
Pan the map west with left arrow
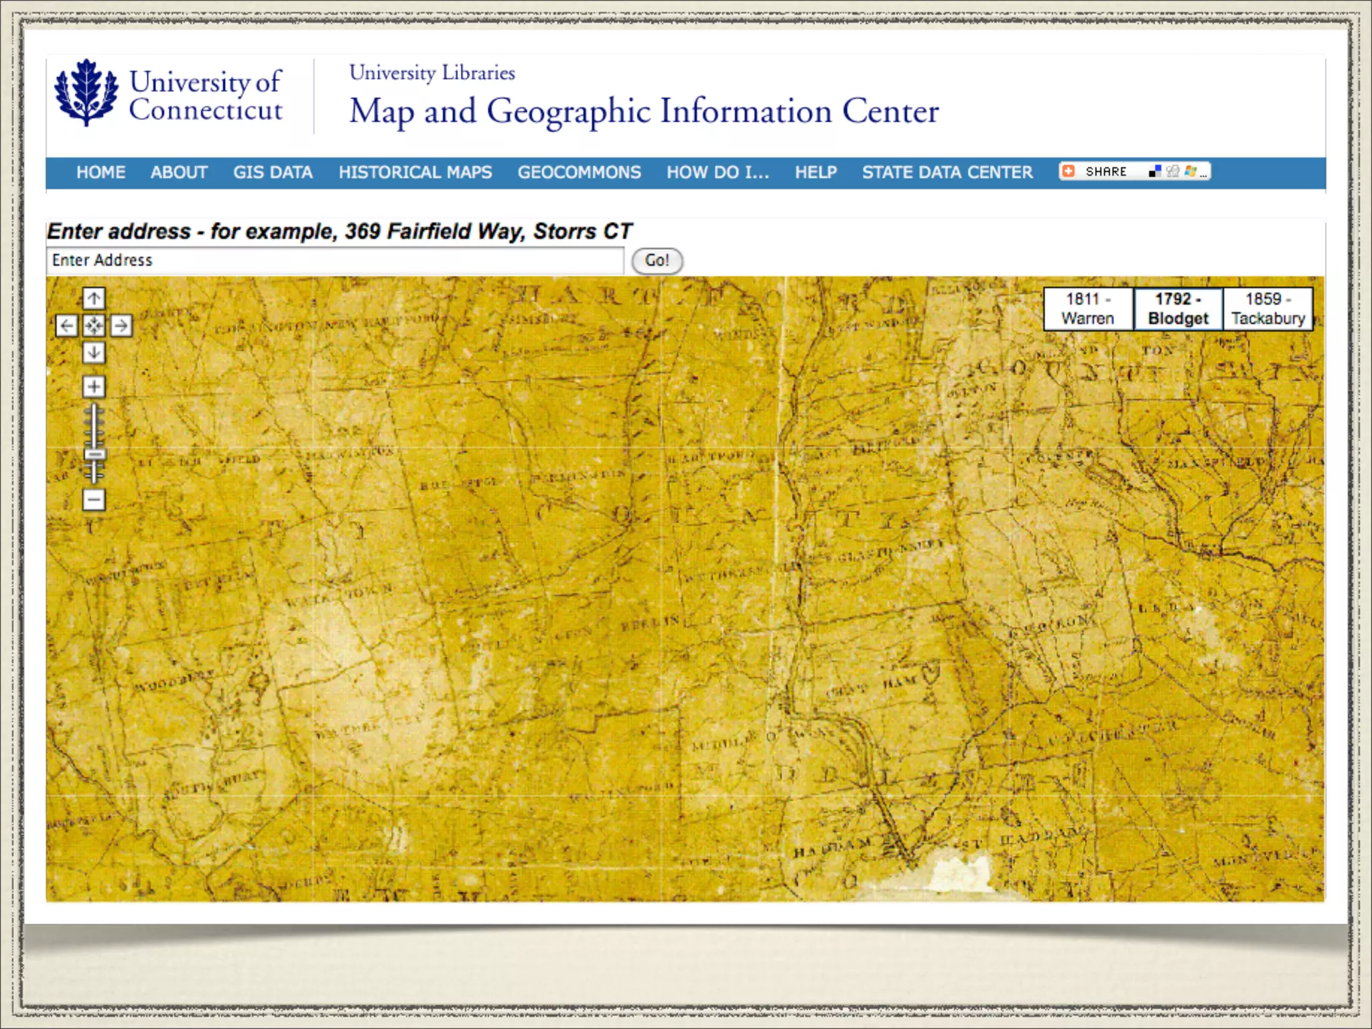coord(66,326)
